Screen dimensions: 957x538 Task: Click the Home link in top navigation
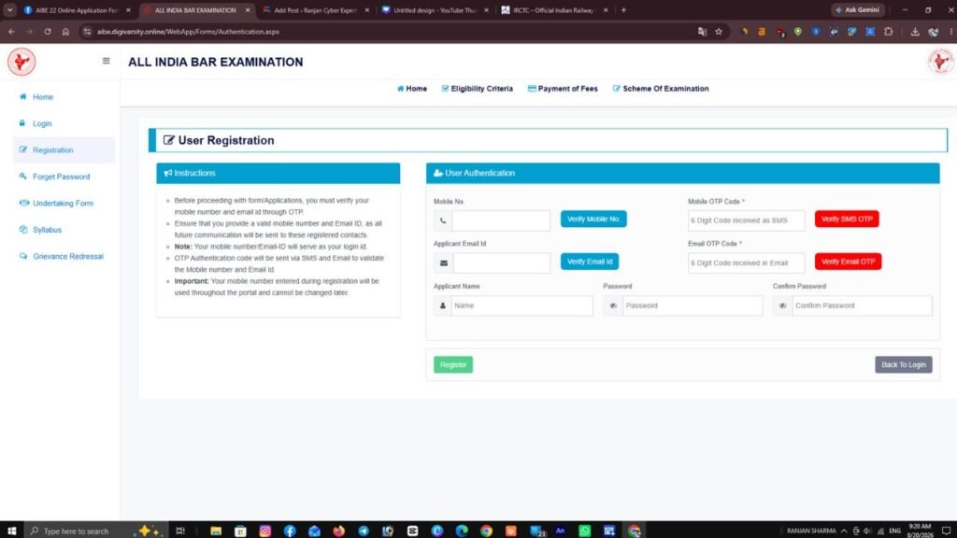(412, 89)
